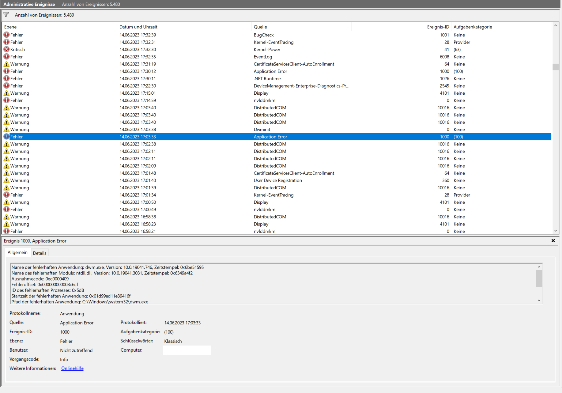This screenshot has height=393, width=562.
Task: Click the description box scrollbar thumb
Action: point(539,278)
